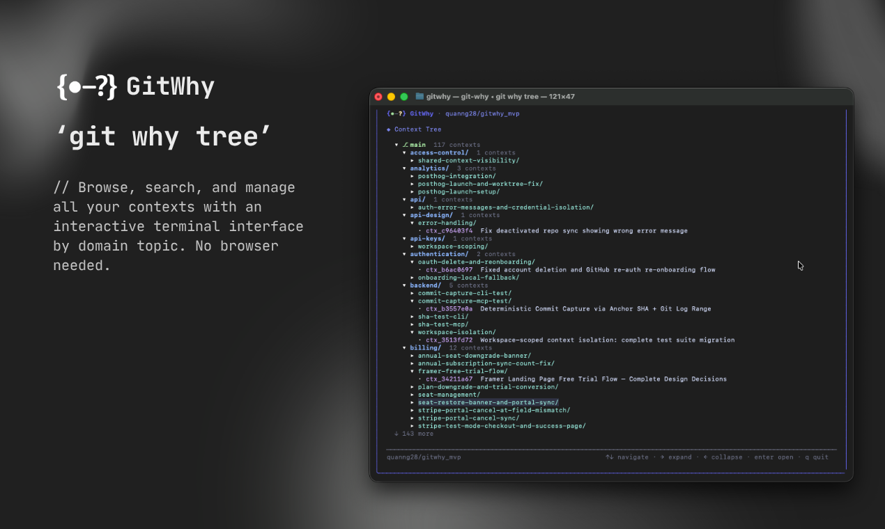
Task: Collapse the main branch node
Action: [x=410, y=145]
